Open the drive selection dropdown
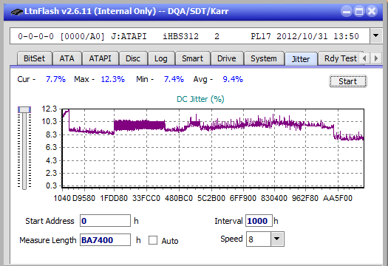This screenshot has width=388, height=266. pos(376,36)
